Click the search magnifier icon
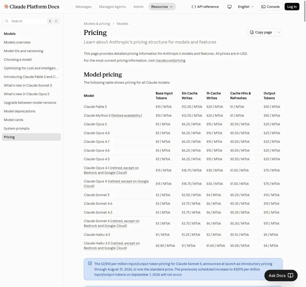 click(7, 21)
